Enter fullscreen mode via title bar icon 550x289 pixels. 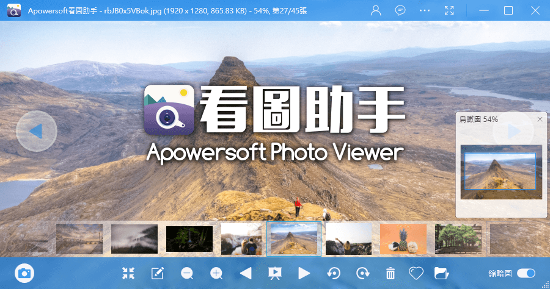pos(449,10)
